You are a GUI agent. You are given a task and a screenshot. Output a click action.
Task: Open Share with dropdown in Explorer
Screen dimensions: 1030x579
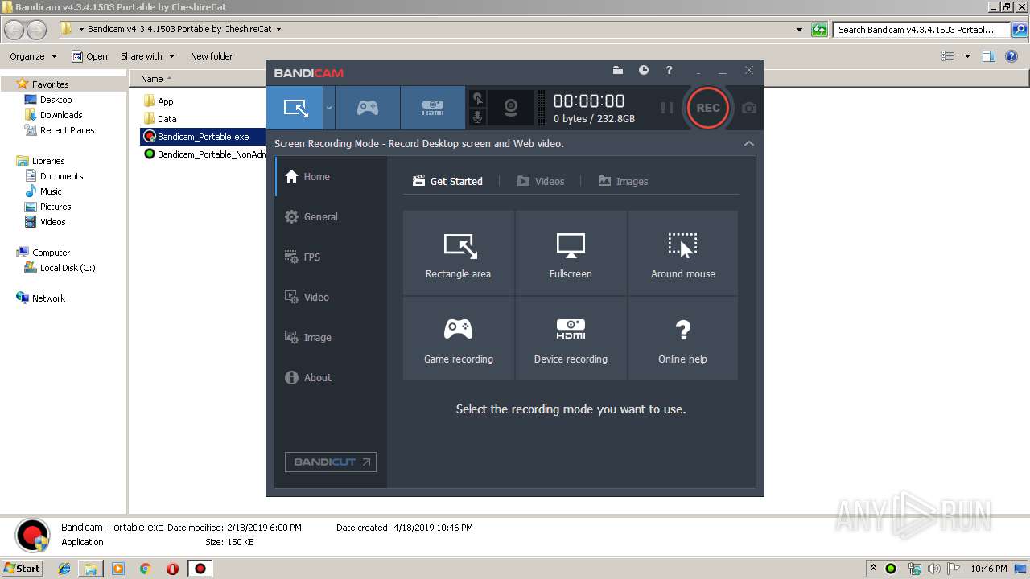pyautogui.click(x=147, y=56)
